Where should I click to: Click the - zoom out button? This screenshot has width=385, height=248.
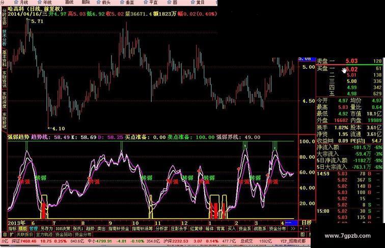(307, 229)
